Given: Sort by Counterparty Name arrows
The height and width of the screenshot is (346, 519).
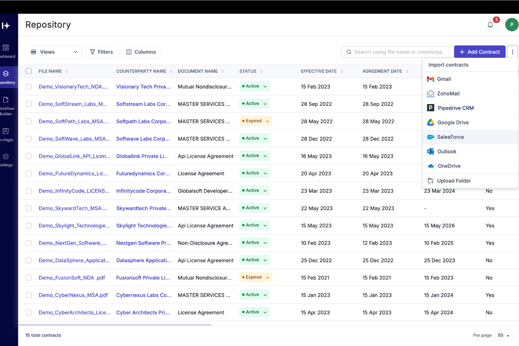Looking at the screenshot, I should pyautogui.click(x=171, y=71).
